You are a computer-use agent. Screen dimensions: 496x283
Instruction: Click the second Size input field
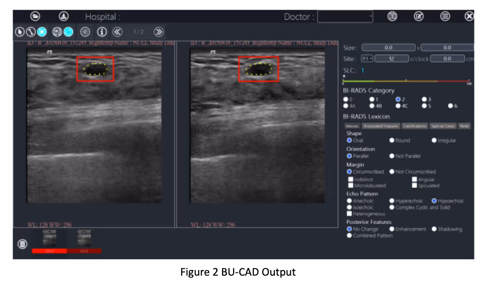pos(447,48)
